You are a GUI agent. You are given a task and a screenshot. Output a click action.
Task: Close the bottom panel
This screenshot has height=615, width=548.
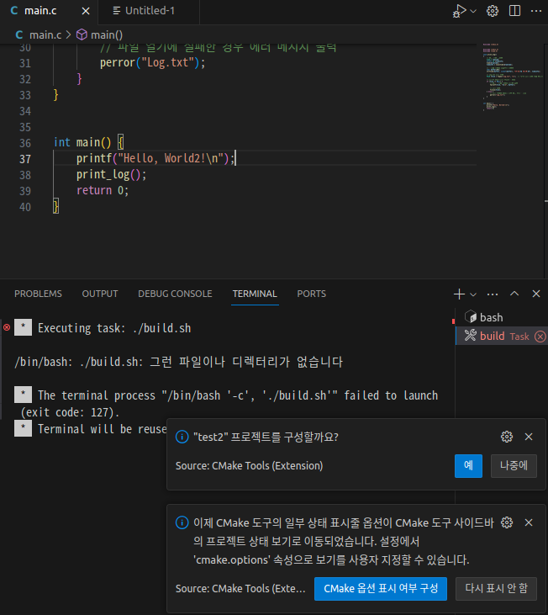pyautogui.click(x=536, y=294)
